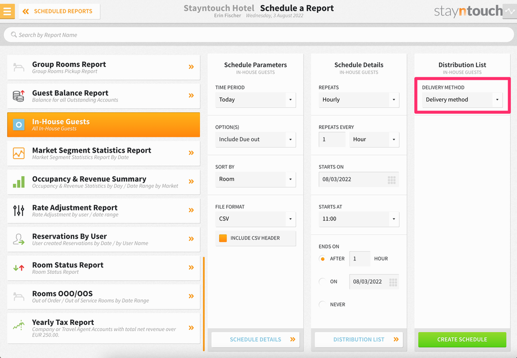
Task: Click the Schedule Details button
Action: (x=256, y=339)
